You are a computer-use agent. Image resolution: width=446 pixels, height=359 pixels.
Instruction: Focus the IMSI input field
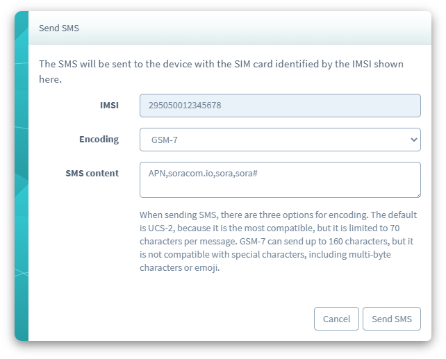(x=280, y=106)
